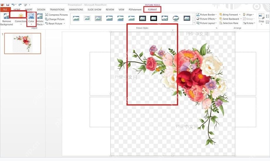This screenshot has width=270, height=161.
Task: Open the Customize Quick Access Toolbar arrow
Action: tap(29, 5)
